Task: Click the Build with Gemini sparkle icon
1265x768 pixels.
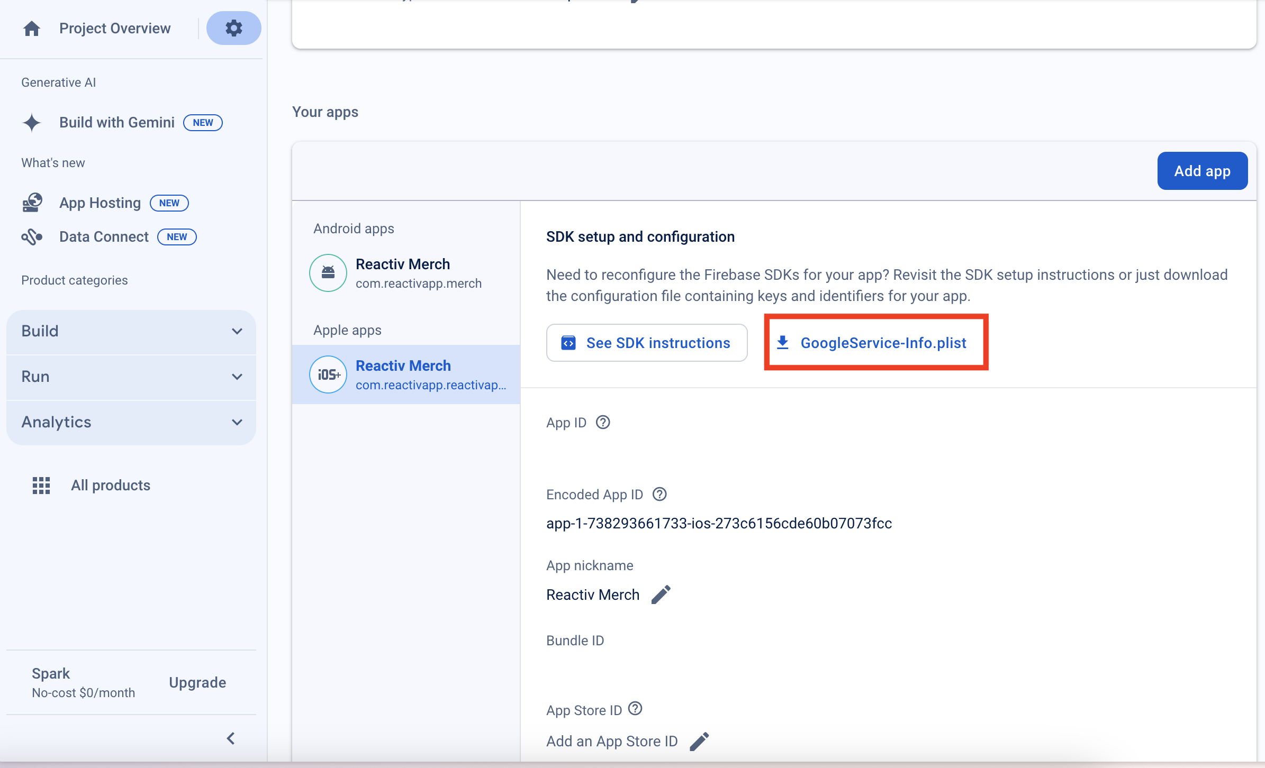Action: (32, 122)
